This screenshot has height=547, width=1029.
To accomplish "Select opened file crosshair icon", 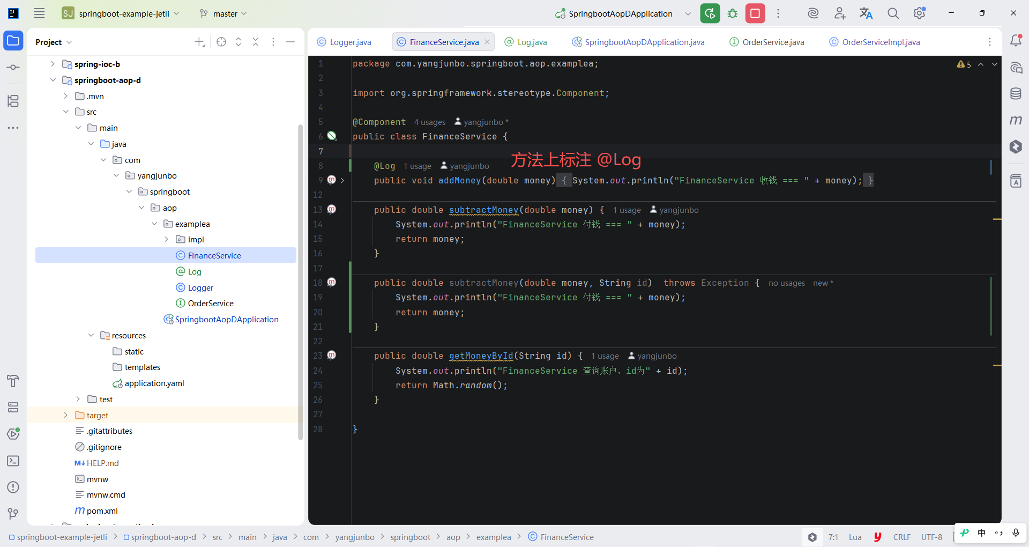I will pyautogui.click(x=221, y=42).
